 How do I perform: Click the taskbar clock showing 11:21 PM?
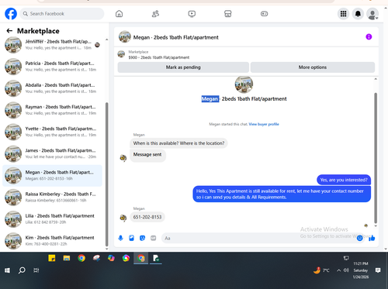(361, 270)
